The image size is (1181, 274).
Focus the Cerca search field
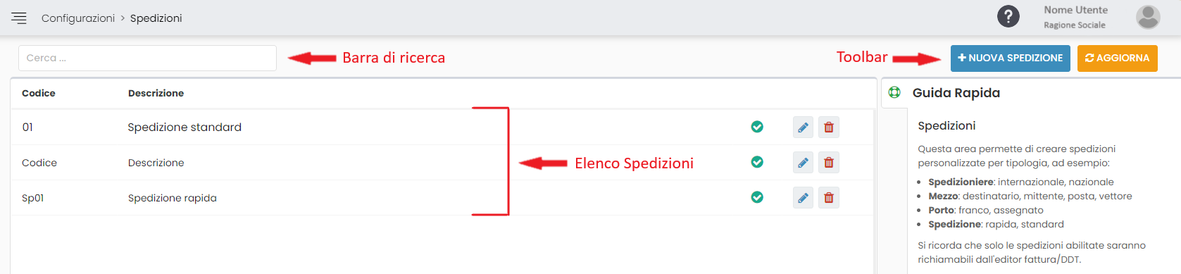(147, 58)
